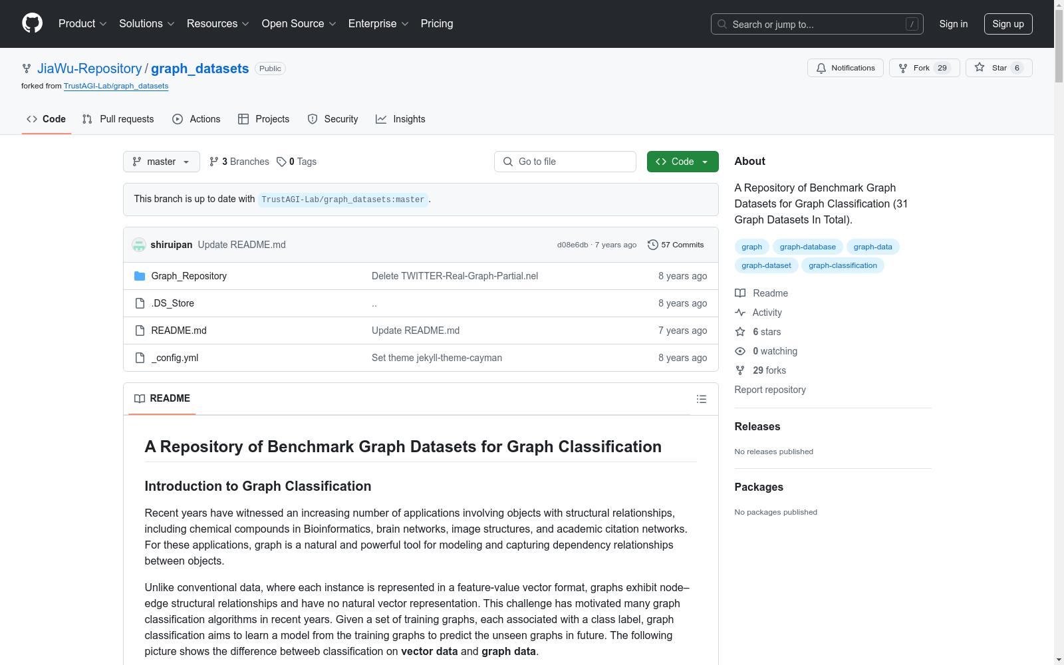Image resolution: width=1064 pixels, height=665 pixels.
Task: Open the JiaWu-Repository owner link
Action: tap(90, 68)
